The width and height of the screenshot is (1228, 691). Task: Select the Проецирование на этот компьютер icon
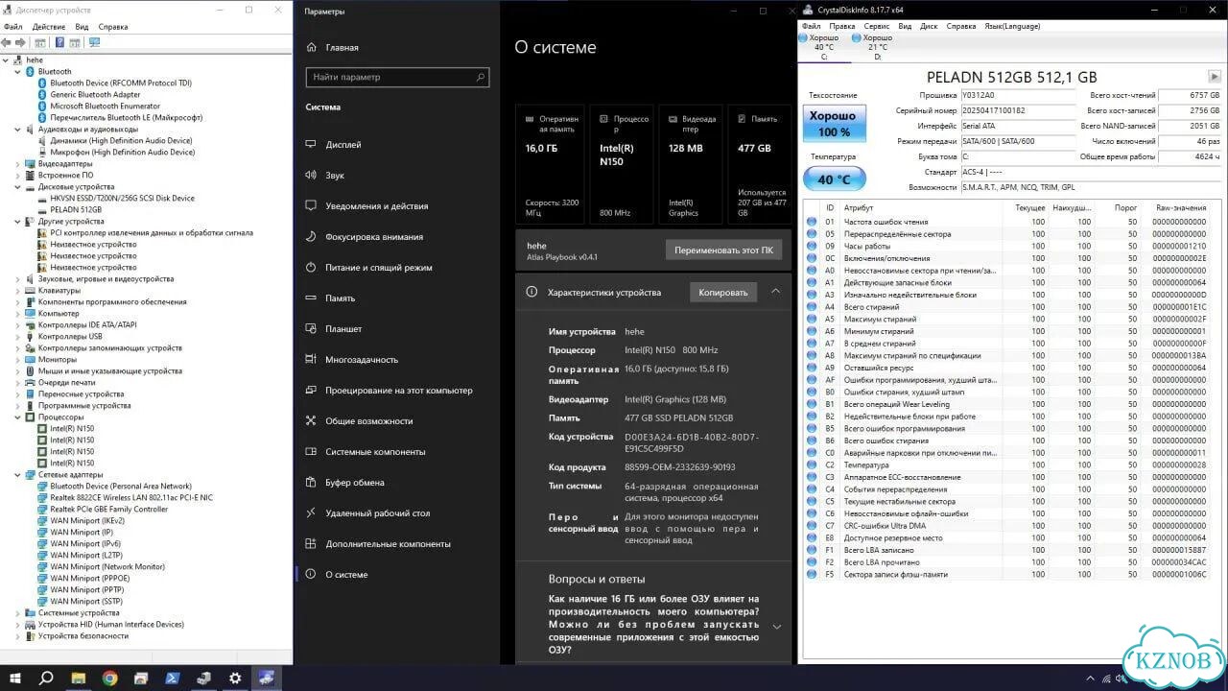[310, 391]
